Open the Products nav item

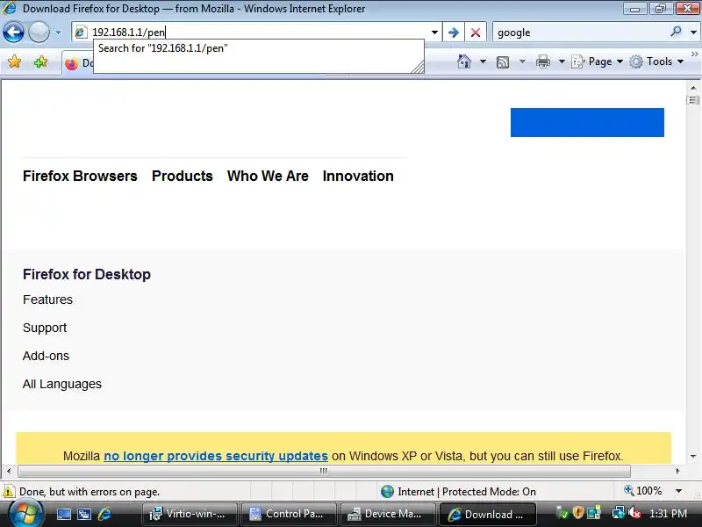(183, 177)
